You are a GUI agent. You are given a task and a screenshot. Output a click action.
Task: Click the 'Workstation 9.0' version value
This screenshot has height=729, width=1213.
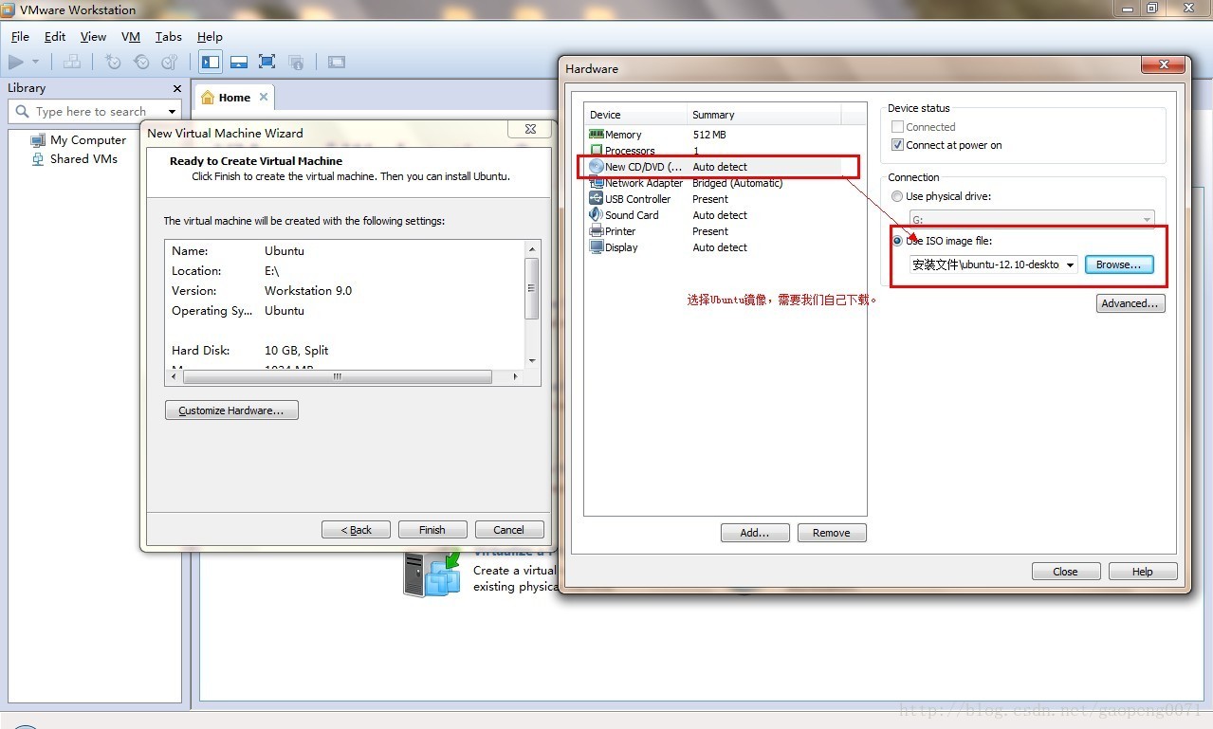(x=308, y=291)
